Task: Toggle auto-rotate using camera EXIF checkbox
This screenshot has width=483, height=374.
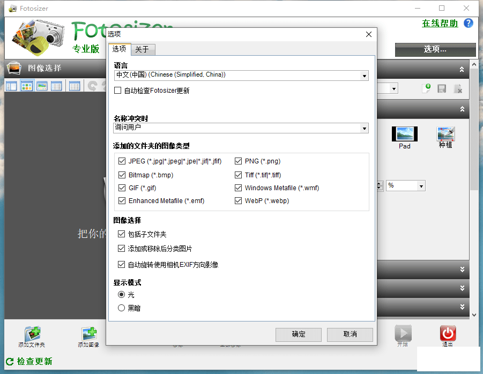Action: [121, 264]
